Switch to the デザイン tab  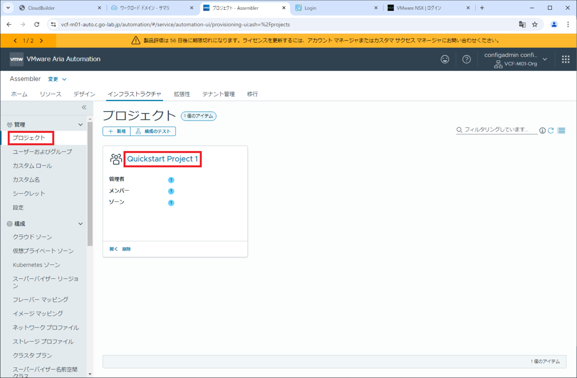(84, 94)
